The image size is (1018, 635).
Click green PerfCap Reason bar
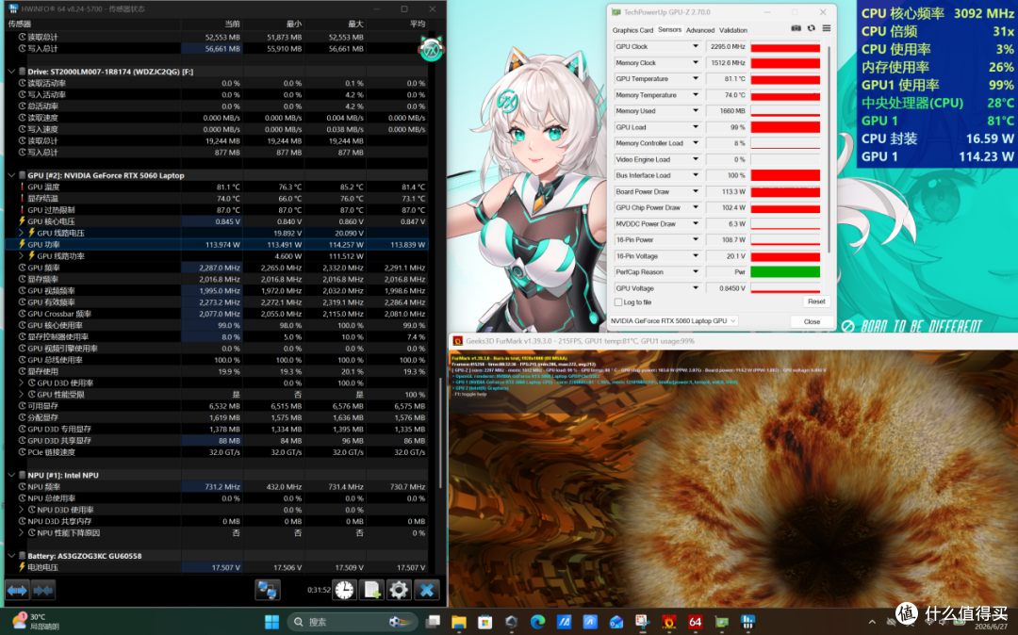[785, 272]
